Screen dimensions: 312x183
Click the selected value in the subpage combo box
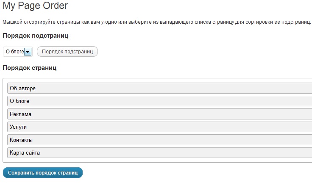[x=14, y=52]
